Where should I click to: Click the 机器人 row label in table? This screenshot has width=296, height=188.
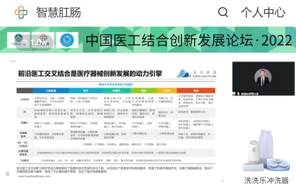click(25, 121)
